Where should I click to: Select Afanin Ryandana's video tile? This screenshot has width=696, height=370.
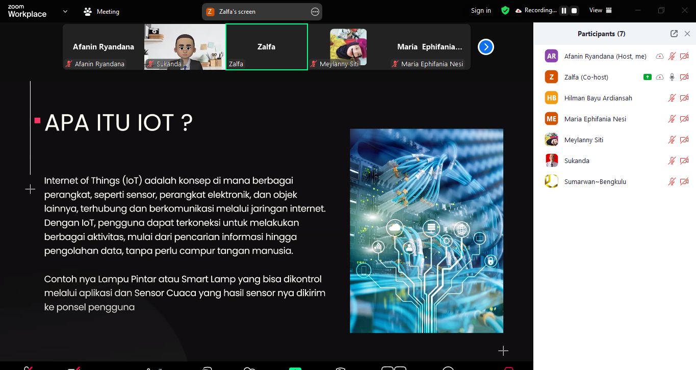104,47
